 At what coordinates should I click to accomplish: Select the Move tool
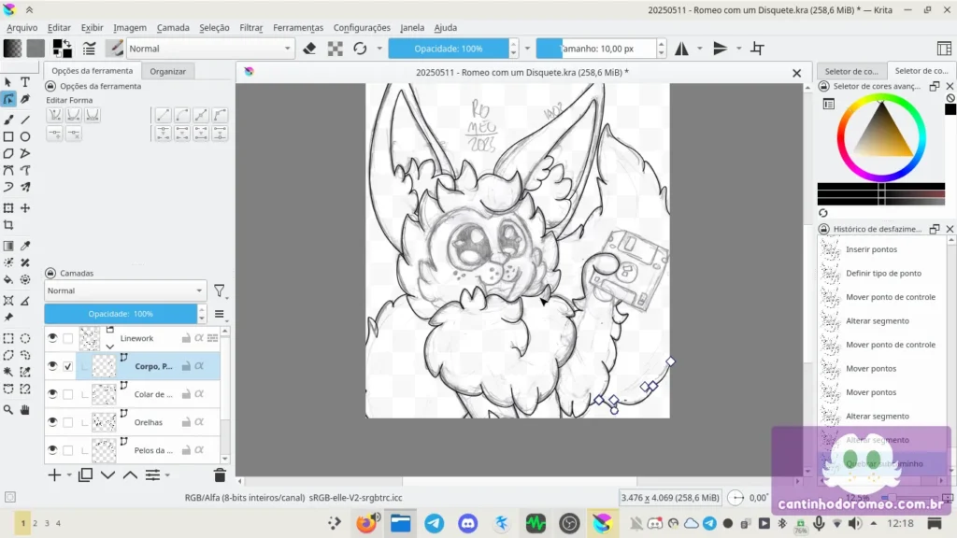[25, 208]
